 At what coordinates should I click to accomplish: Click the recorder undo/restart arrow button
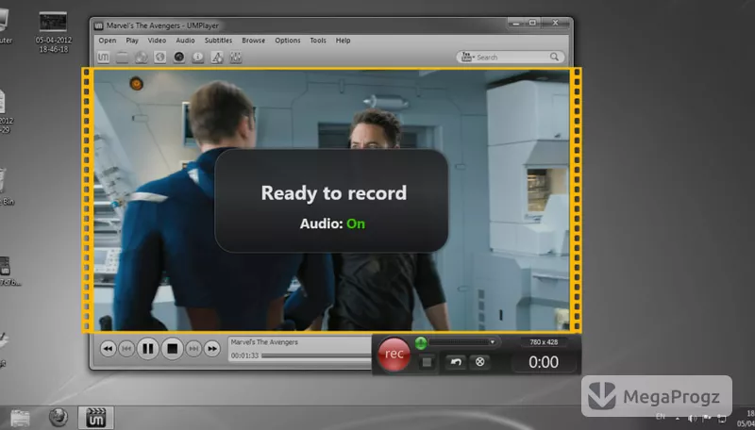point(456,362)
